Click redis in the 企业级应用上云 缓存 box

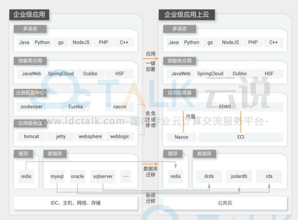tap(176, 176)
